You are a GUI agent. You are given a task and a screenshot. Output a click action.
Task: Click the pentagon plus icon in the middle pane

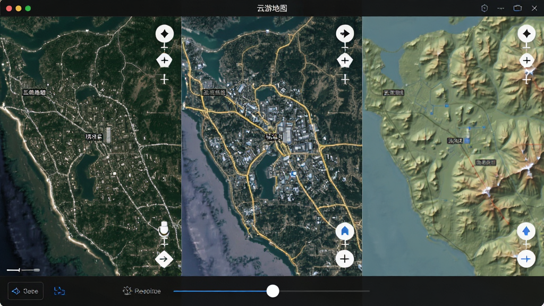tap(345, 61)
